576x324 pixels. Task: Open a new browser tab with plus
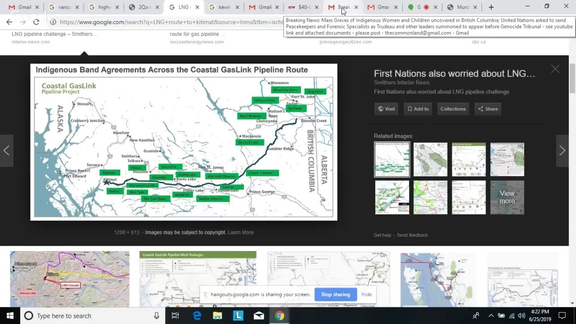(491, 7)
